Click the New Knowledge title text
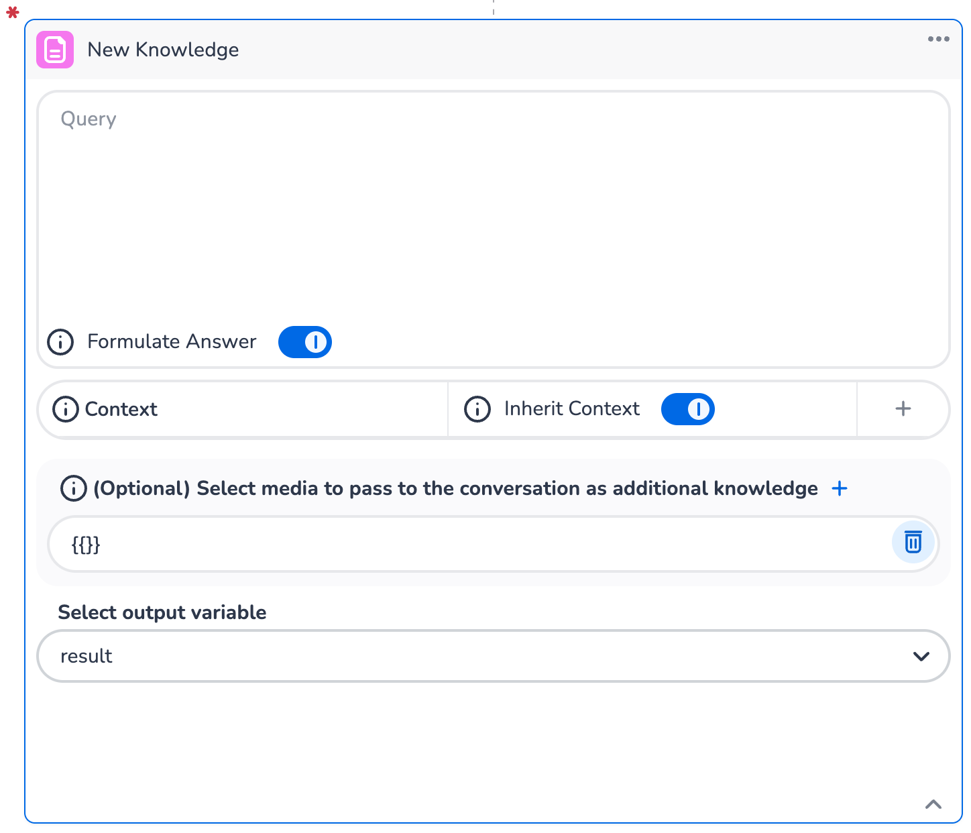This screenshot has width=971, height=833. pyautogui.click(x=163, y=50)
